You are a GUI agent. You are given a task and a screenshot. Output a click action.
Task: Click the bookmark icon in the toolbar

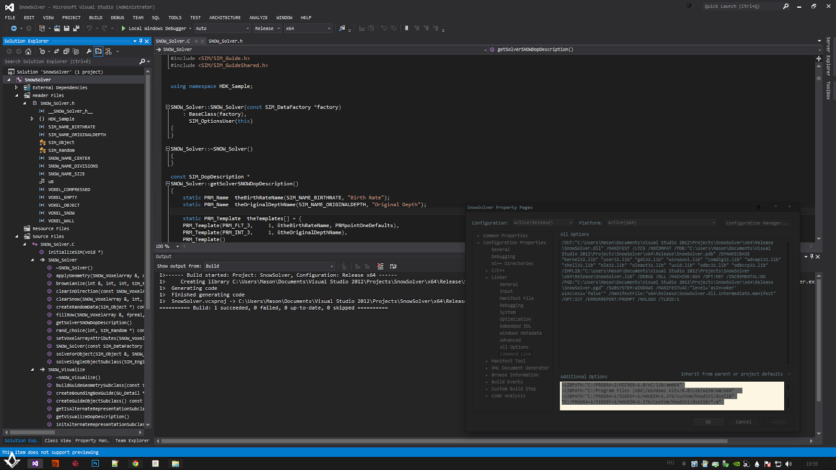[x=407, y=29]
